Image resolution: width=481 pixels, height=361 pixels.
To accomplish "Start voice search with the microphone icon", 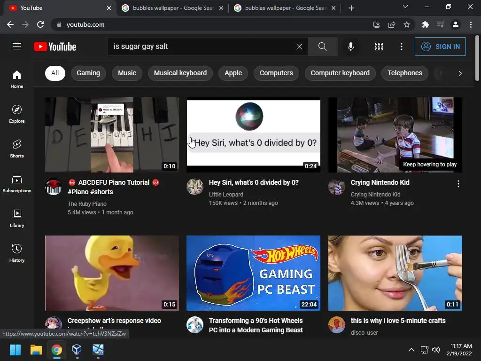I will [350, 47].
